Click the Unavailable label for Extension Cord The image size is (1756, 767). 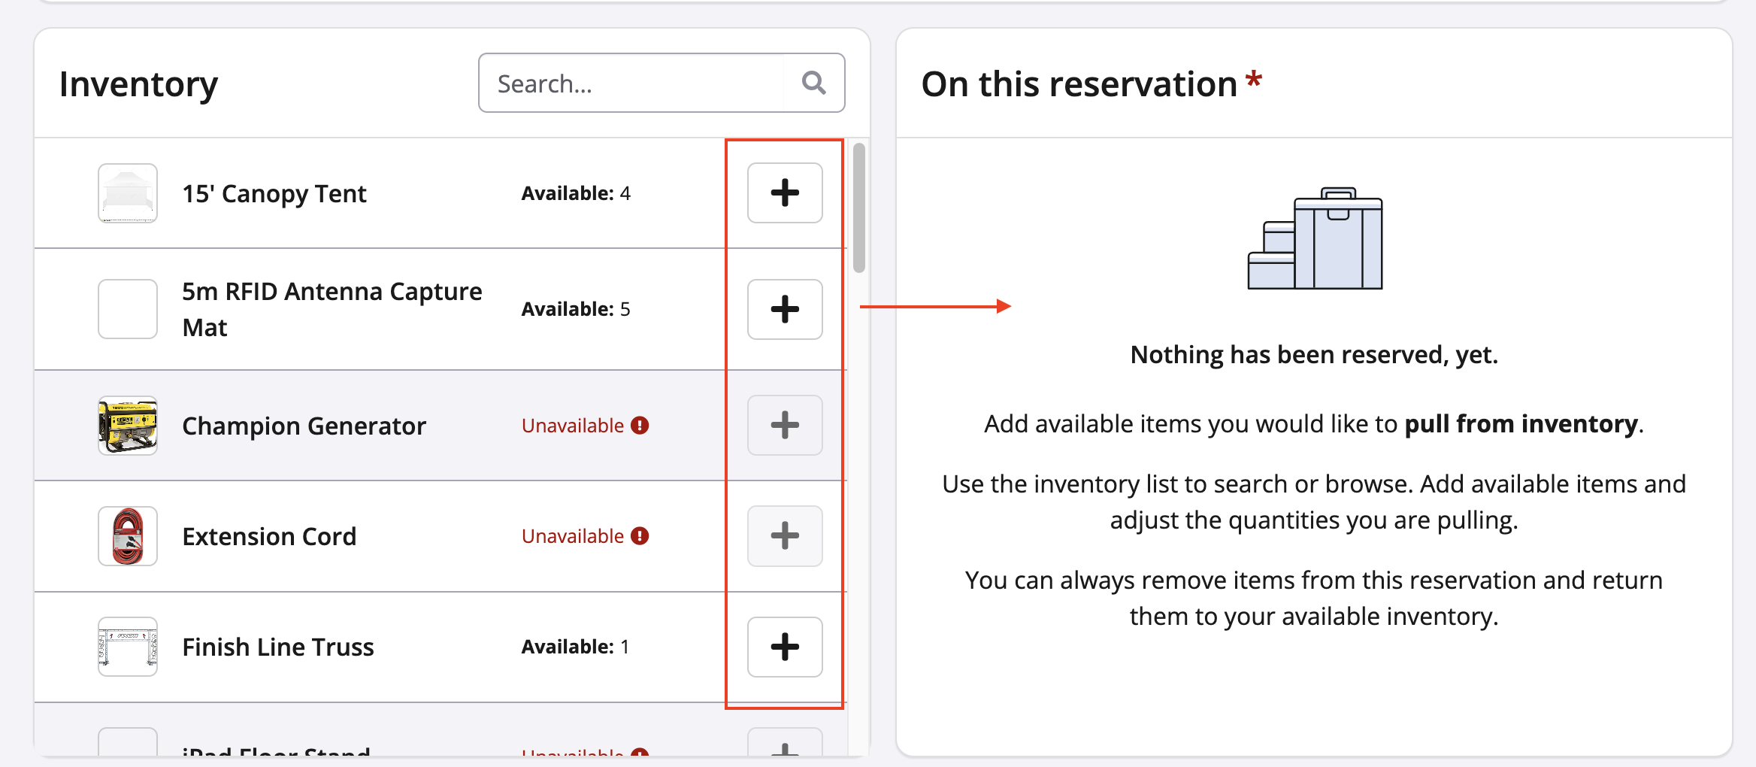(x=572, y=536)
